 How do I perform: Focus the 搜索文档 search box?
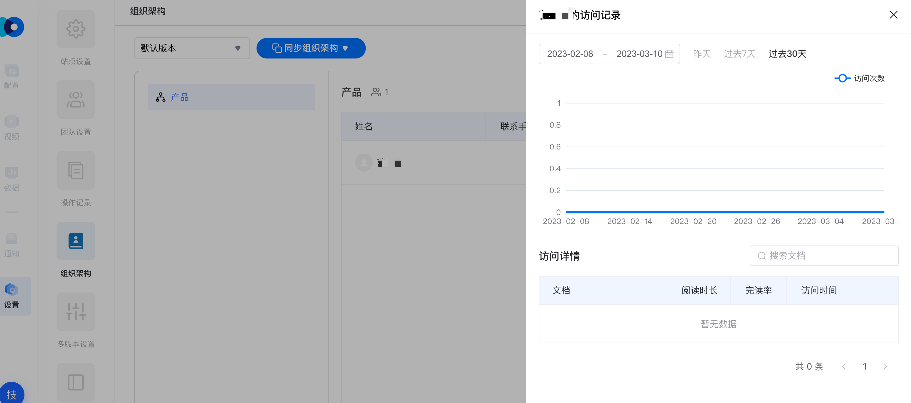[x=824, y=255]
